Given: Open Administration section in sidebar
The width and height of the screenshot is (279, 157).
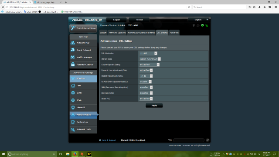Looking at the screenshot, I should [83, 115].
